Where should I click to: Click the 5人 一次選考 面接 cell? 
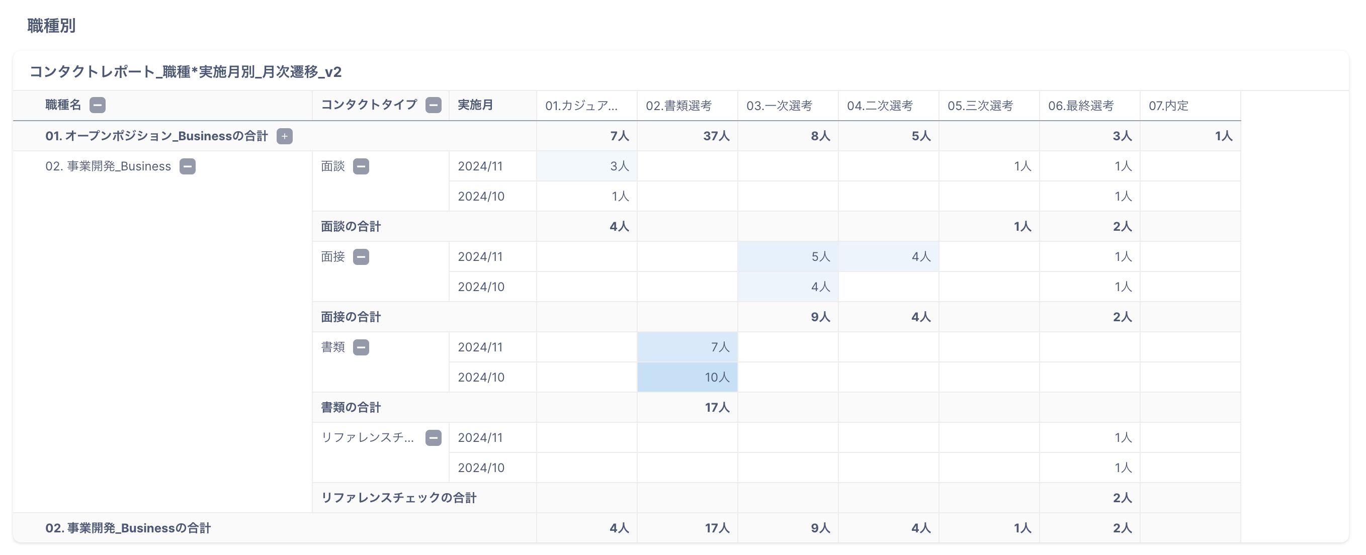click(788, 257)
